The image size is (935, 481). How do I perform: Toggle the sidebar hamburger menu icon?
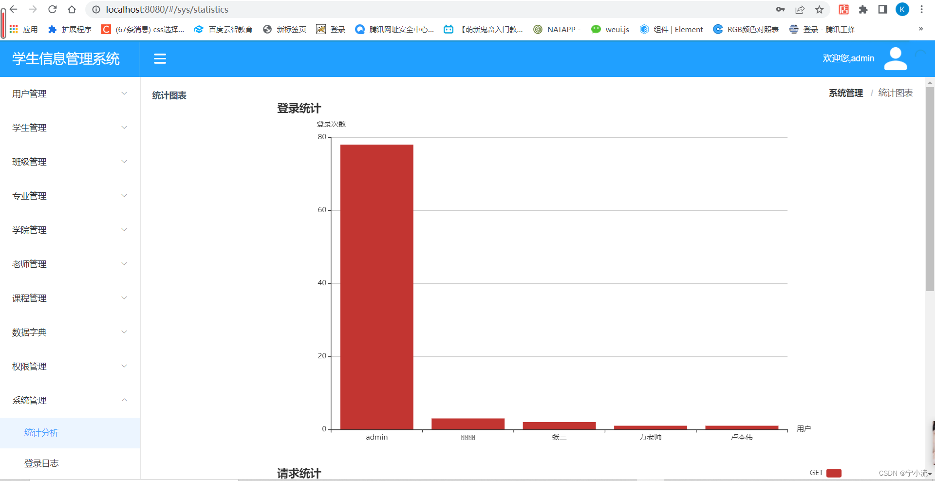[160, 59]
